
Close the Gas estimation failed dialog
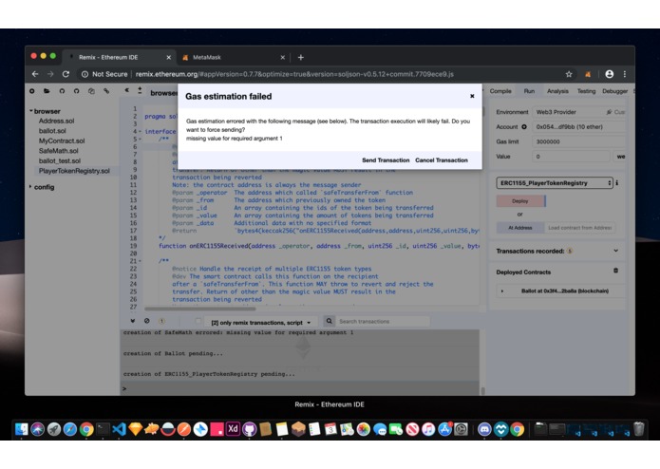tap(472, 96)
